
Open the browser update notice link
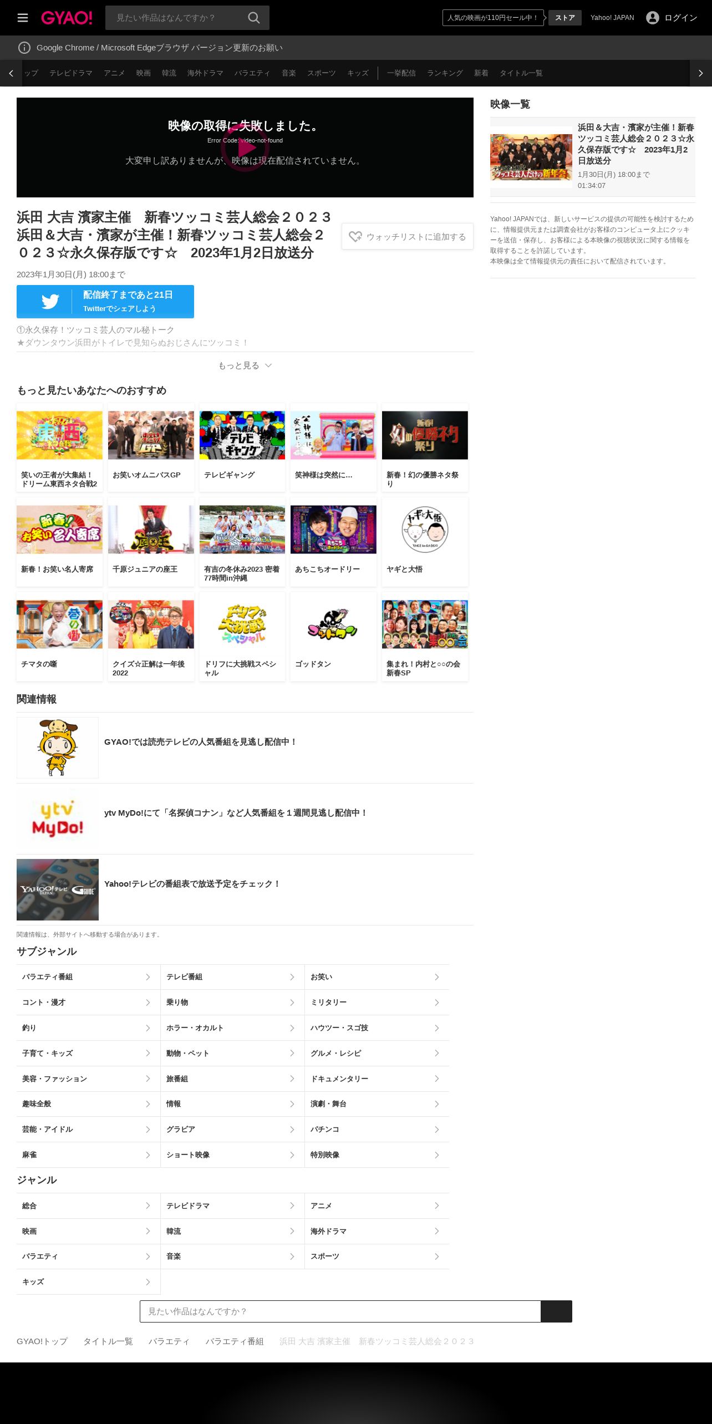[160, 48]
